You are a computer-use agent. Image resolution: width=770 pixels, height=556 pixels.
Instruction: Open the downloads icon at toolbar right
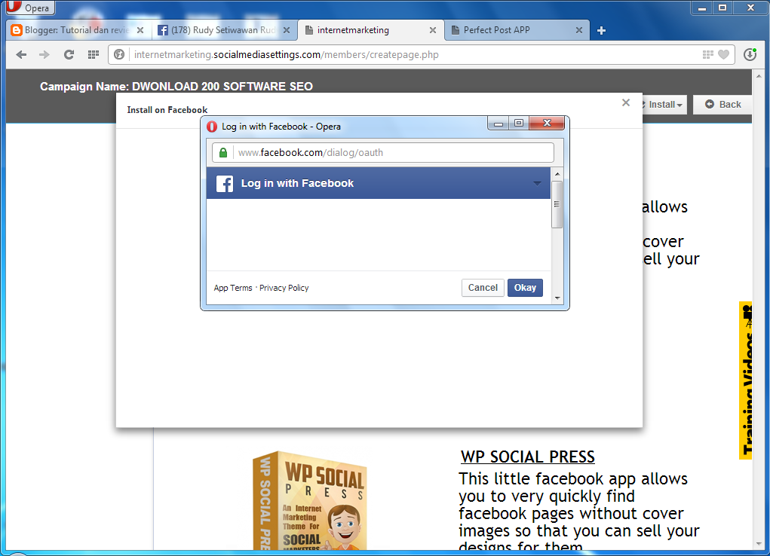point(750,54)
